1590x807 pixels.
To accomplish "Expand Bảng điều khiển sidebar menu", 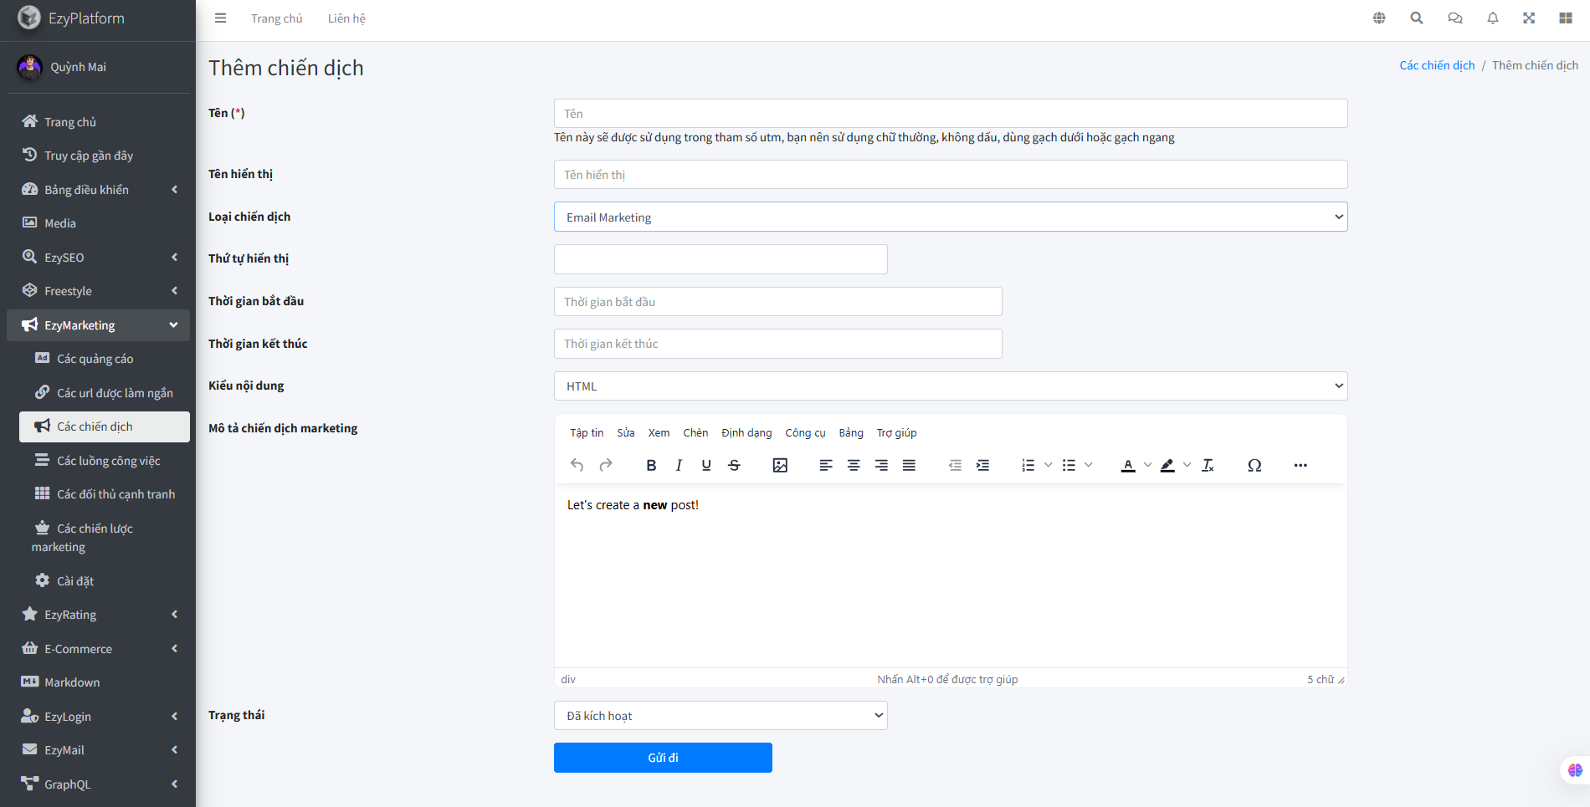I will coord(98,190).
